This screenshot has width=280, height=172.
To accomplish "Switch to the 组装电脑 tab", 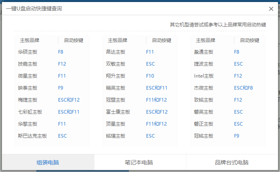I will tap(48, 163).
